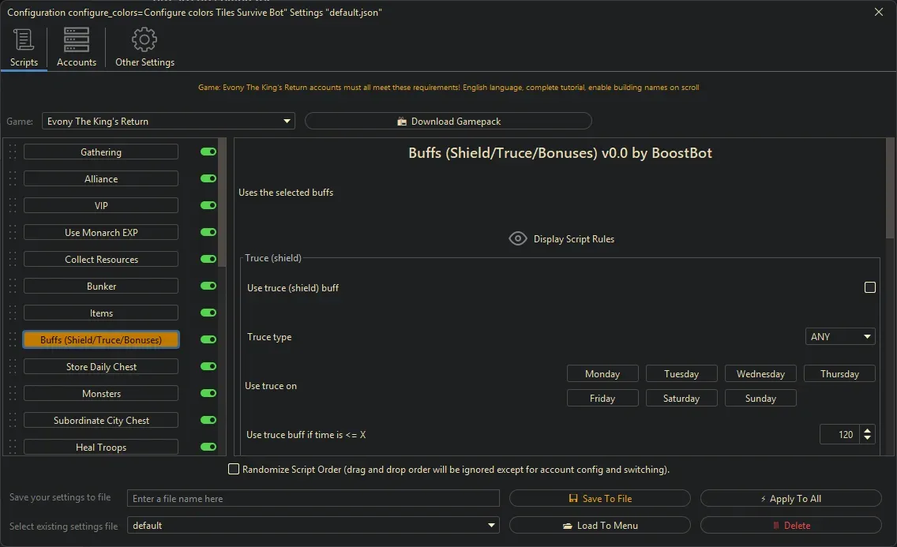Open the Scripts tab icon
Viewport: 897px width, 547px height.
(24, 40)
